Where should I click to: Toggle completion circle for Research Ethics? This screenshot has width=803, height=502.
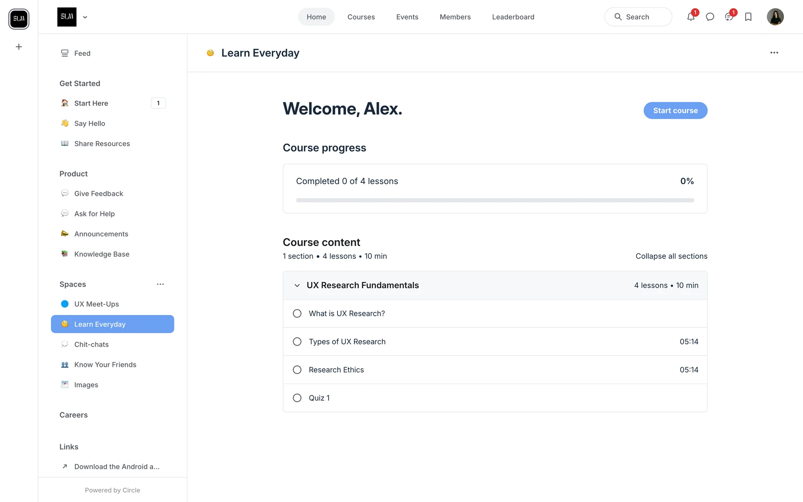297,370
